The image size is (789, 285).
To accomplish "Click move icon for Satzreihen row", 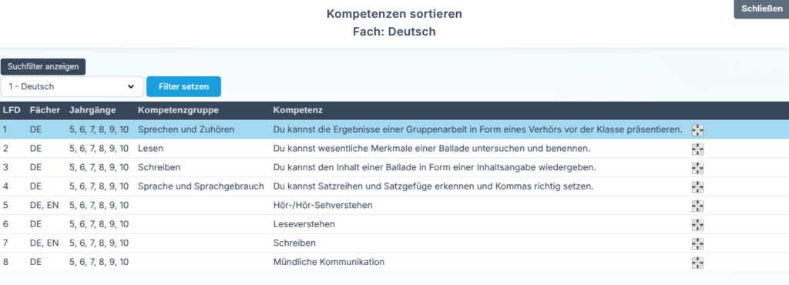I will [697, 187].
